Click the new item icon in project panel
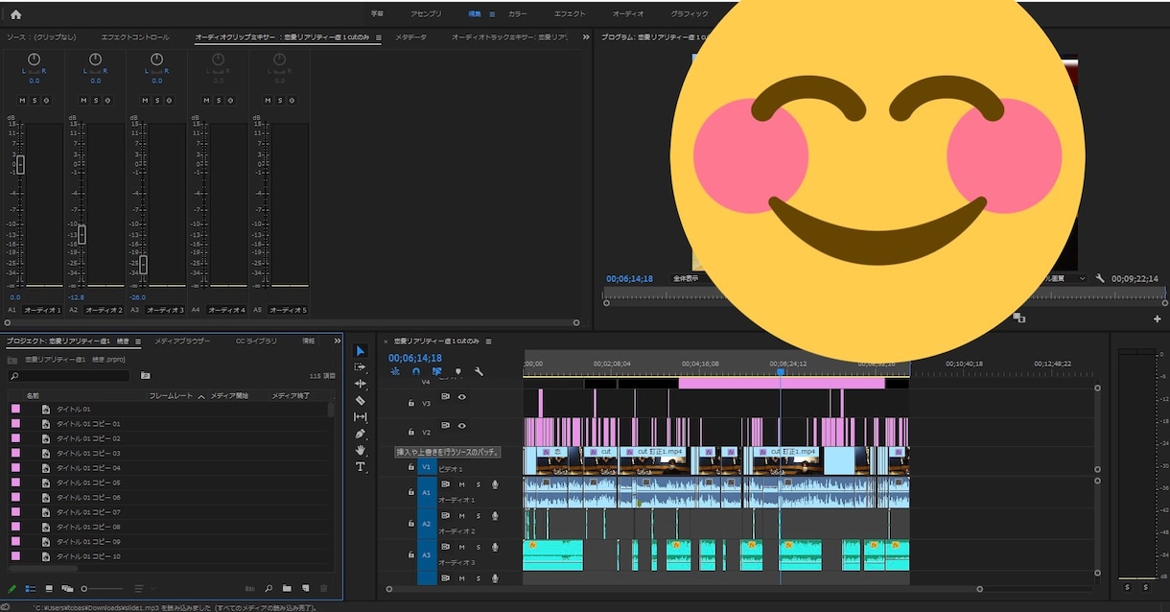The image size is (1170, 612). tap(305, 588)
